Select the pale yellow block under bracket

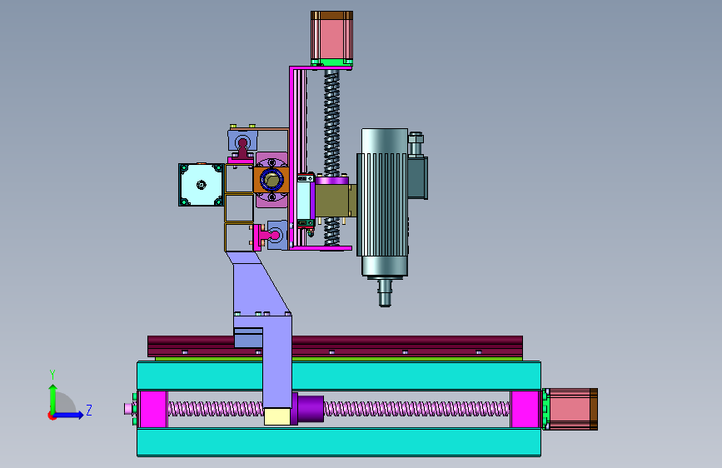click(x=277, y=416)
